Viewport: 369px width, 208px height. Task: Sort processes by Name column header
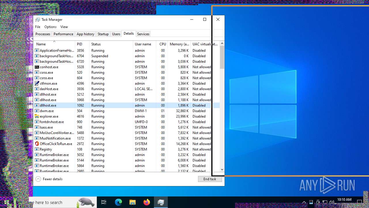(x=54, y=44)
